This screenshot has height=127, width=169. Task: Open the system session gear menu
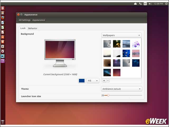(166, 4)
